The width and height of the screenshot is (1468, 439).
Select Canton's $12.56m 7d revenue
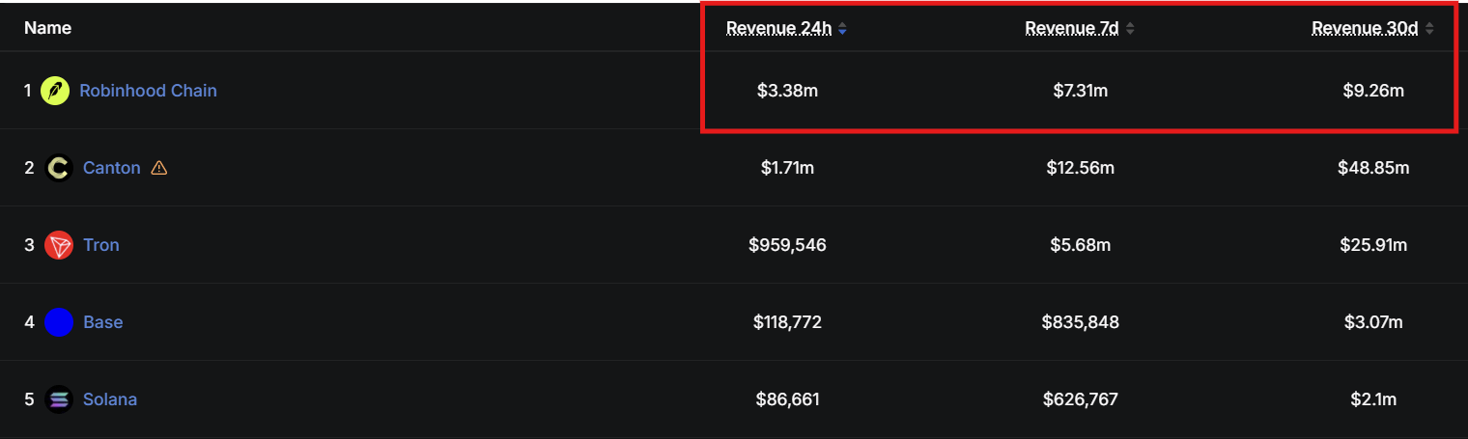1081,168
